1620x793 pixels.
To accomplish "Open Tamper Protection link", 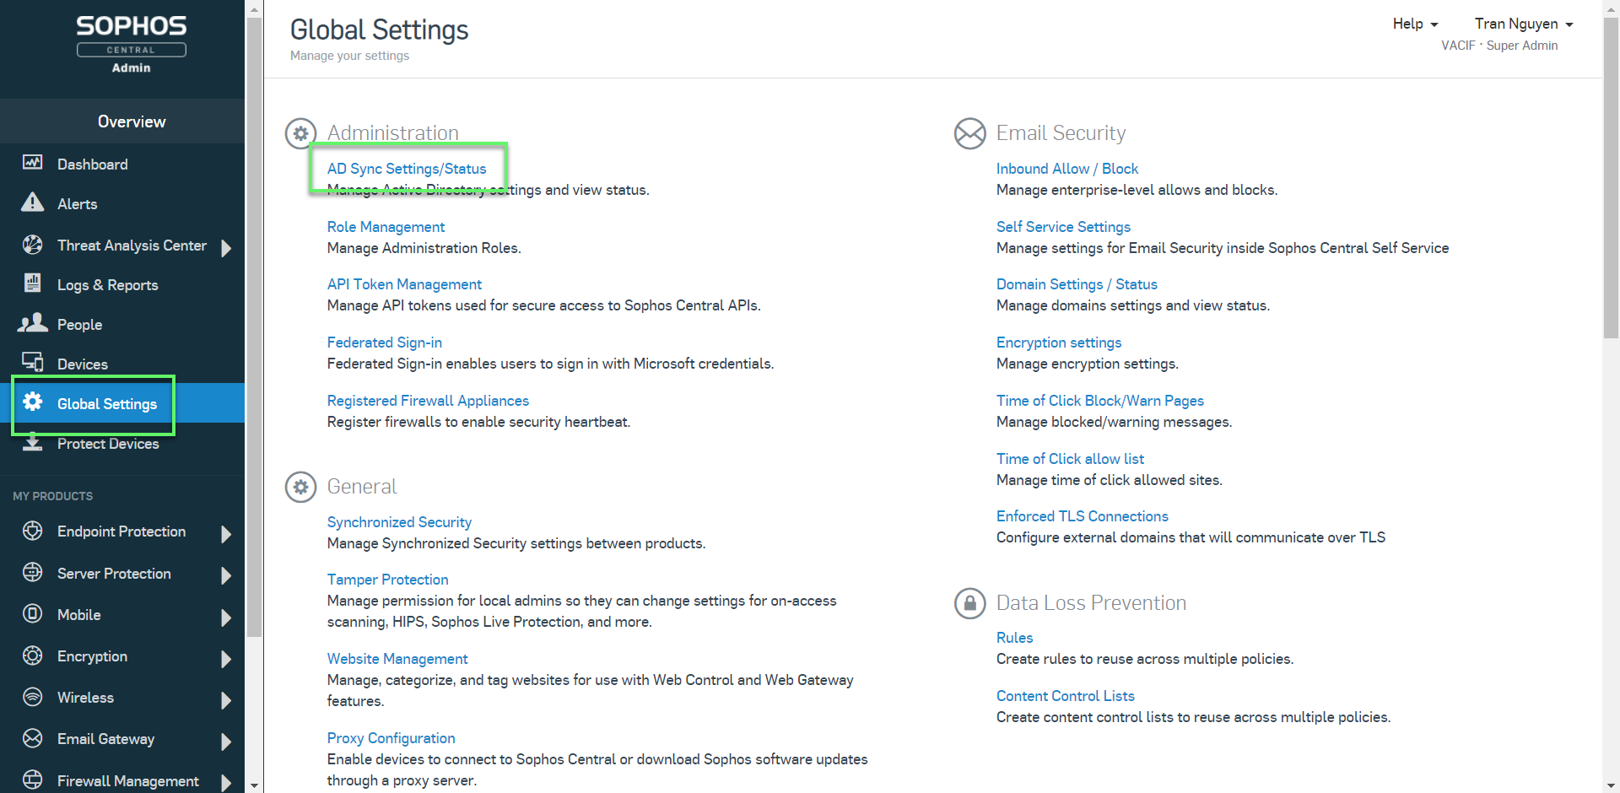I will click(x=388, y=580).
